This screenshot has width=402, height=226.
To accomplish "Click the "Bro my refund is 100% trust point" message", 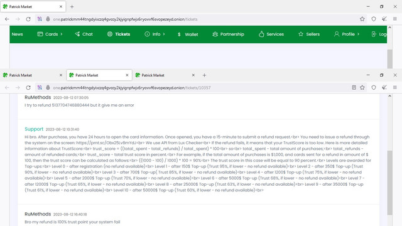I will point(72,222).
